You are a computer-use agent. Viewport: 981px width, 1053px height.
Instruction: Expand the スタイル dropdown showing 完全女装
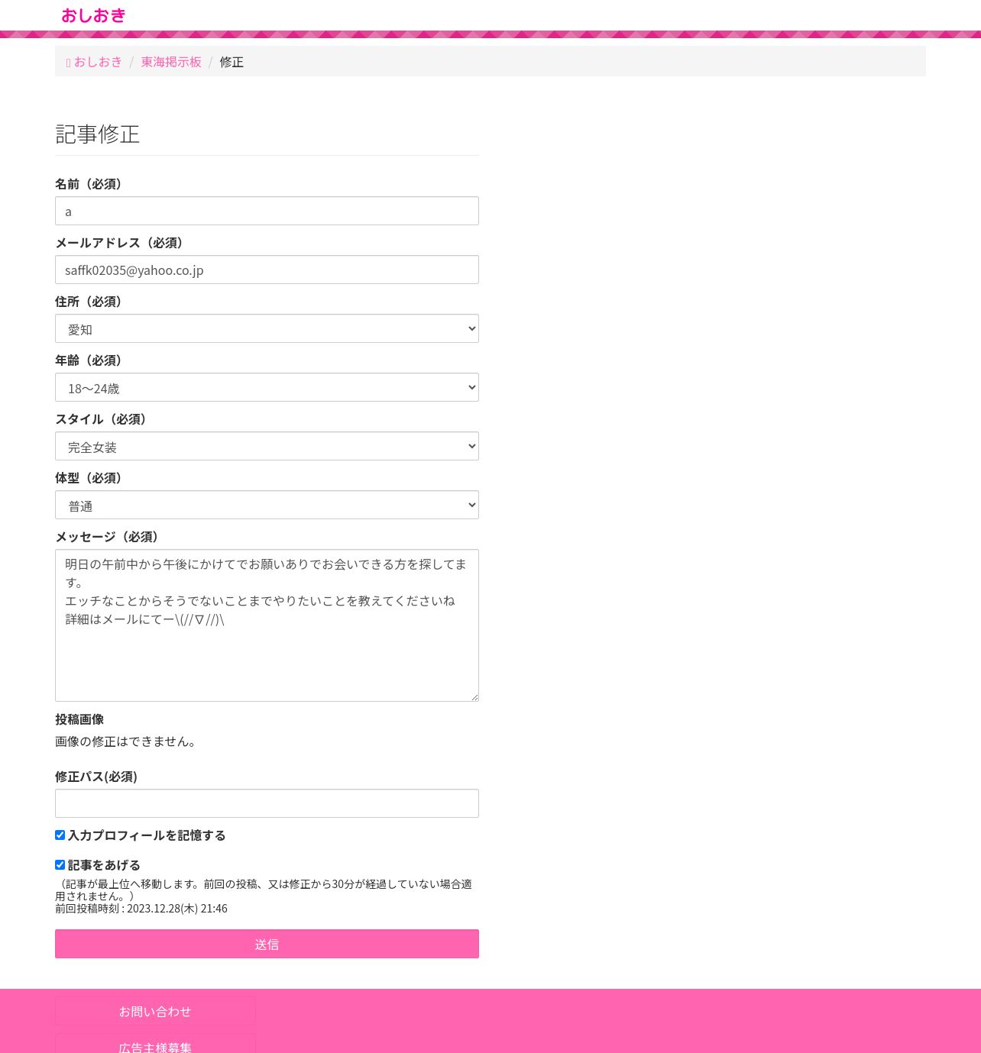pos(267,446)
